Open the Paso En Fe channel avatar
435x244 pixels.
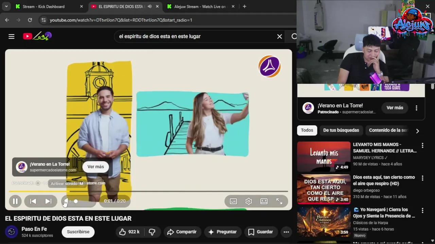tap(11, 232)
